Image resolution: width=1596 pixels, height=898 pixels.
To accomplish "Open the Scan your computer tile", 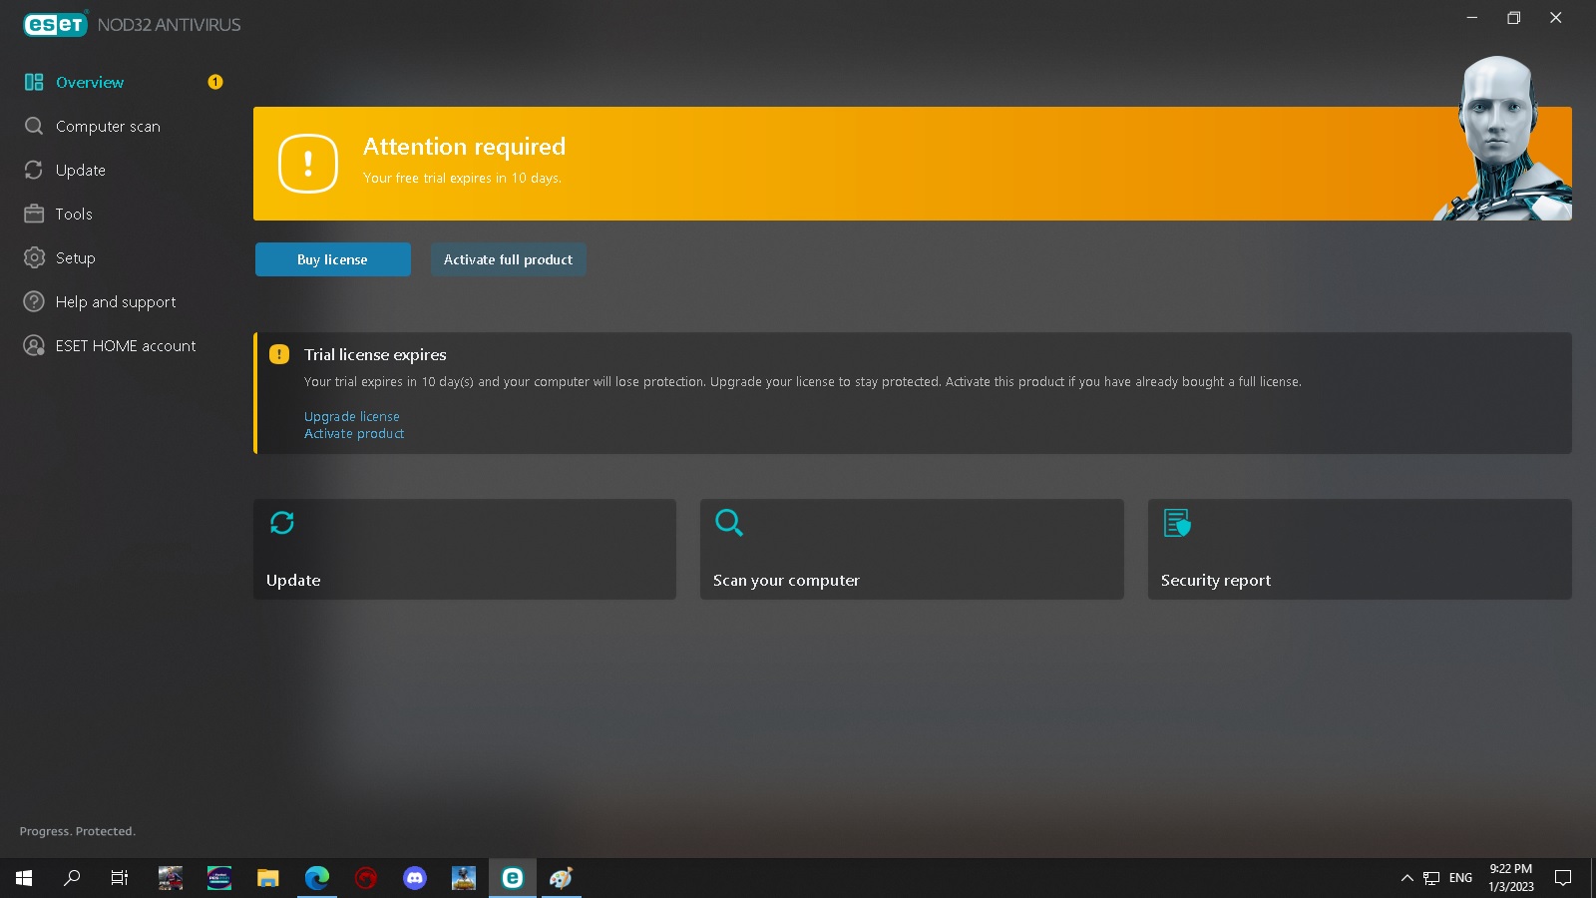I will 912,550.
